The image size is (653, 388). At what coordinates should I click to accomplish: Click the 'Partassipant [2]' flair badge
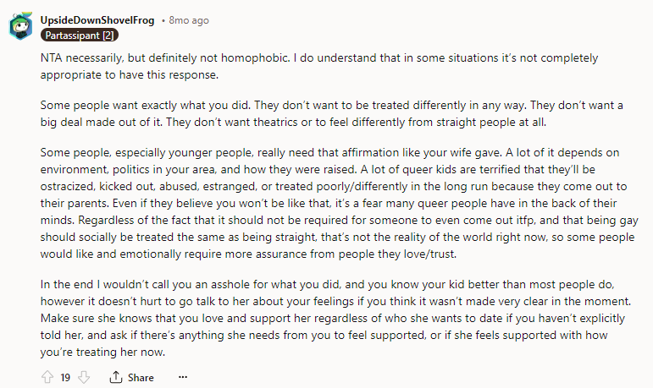79,36
